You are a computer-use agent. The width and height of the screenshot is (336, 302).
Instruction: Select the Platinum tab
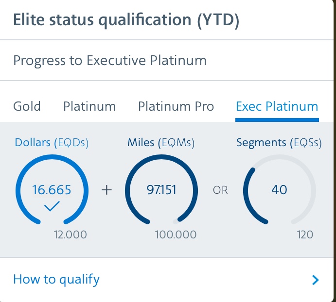[x=89, y=106]
